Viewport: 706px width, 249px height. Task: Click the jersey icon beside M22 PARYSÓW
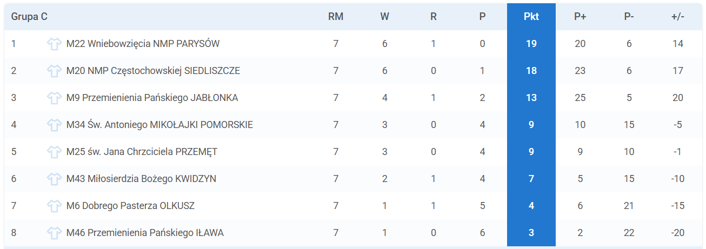(x=54, y=44)
